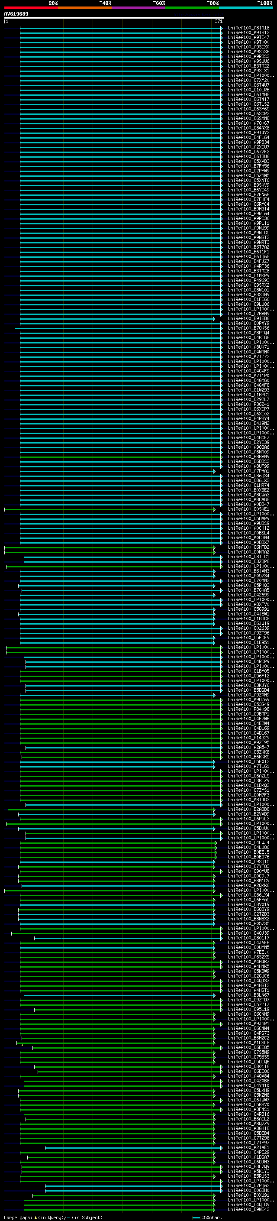Screen dimensions: 277x1221
Task: Select green-bar hit UniRef100_C0SAE1
Action: coord(248,509)
